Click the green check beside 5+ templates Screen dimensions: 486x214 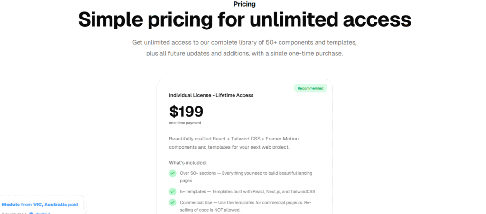(x=173, y=191)
